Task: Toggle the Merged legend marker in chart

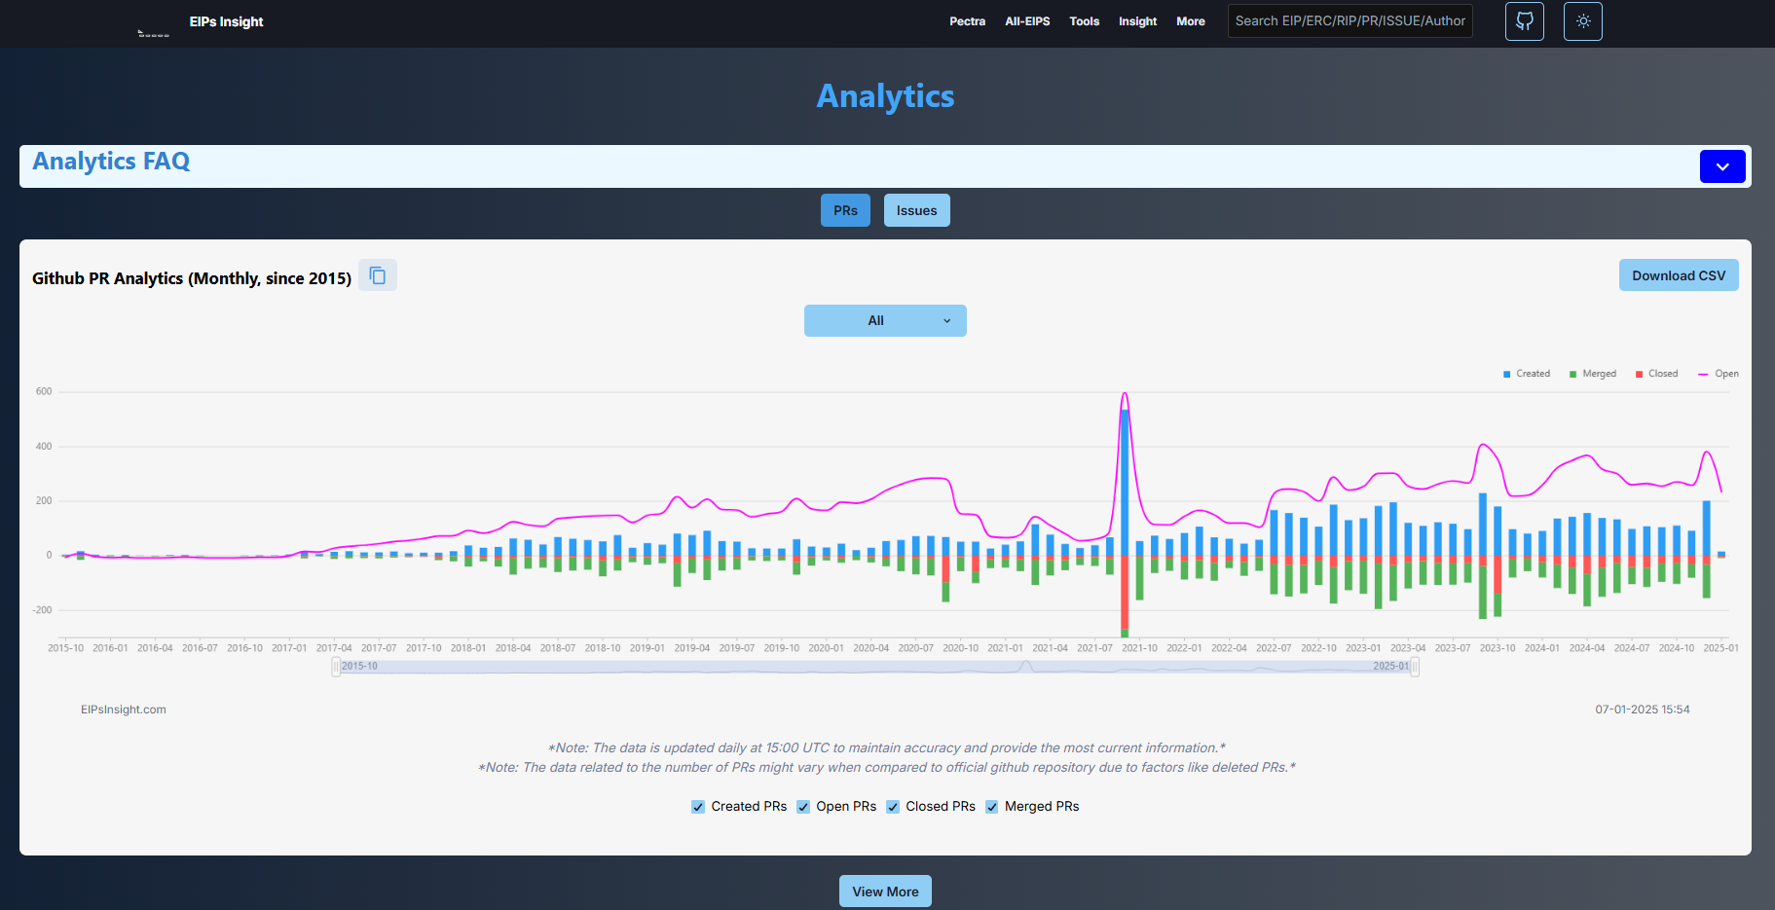Action: [1572, 374]
